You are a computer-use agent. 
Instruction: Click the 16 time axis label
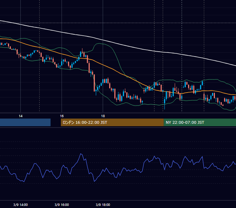(x=62, y=116)
